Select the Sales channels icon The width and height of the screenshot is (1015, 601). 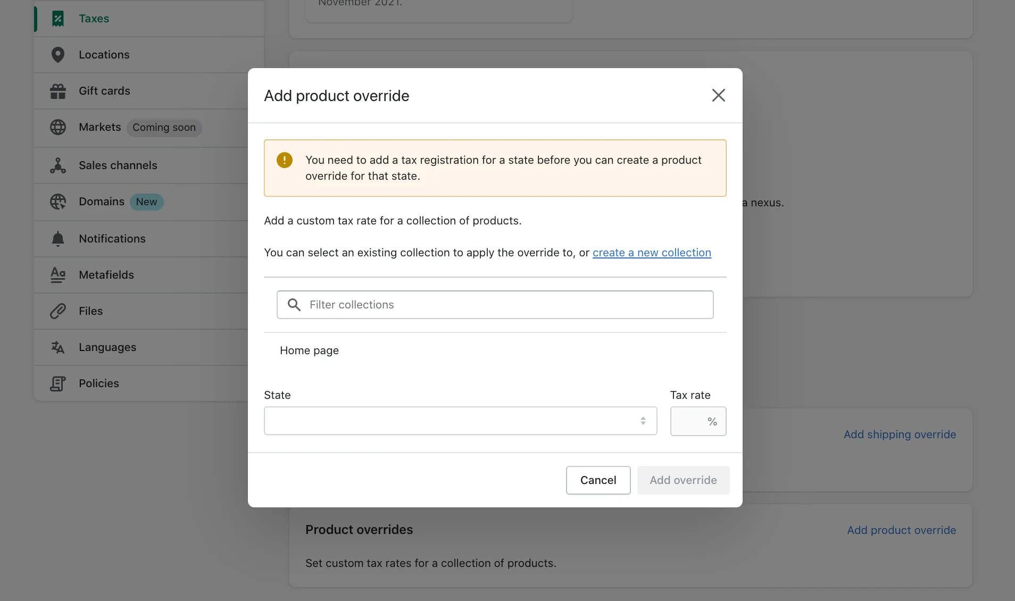pyautogui.click(x=59, y=165)
